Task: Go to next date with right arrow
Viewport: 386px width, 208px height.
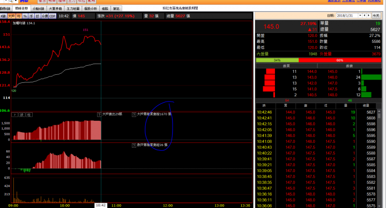Action: 368,16
